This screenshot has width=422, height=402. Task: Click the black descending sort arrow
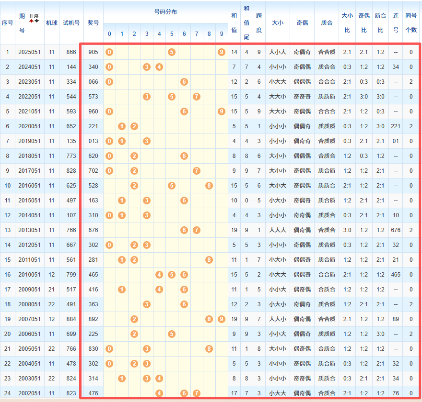click(36, 21)
